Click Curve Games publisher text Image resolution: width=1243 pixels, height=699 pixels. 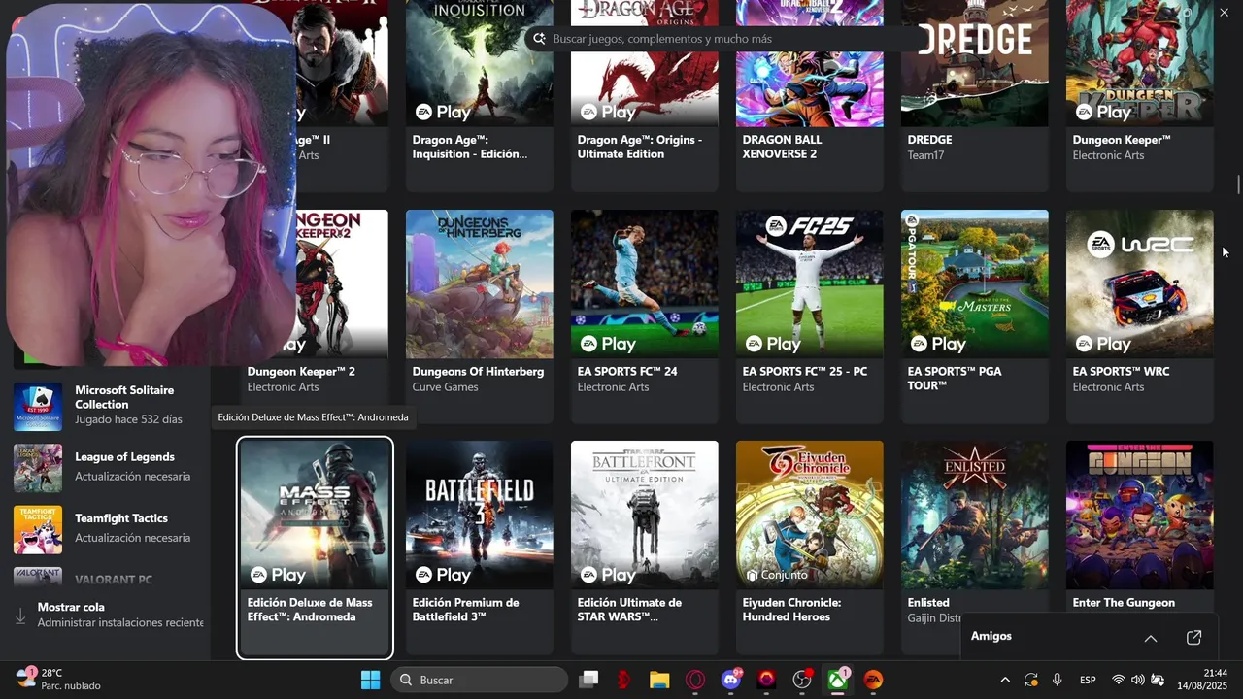446,386
